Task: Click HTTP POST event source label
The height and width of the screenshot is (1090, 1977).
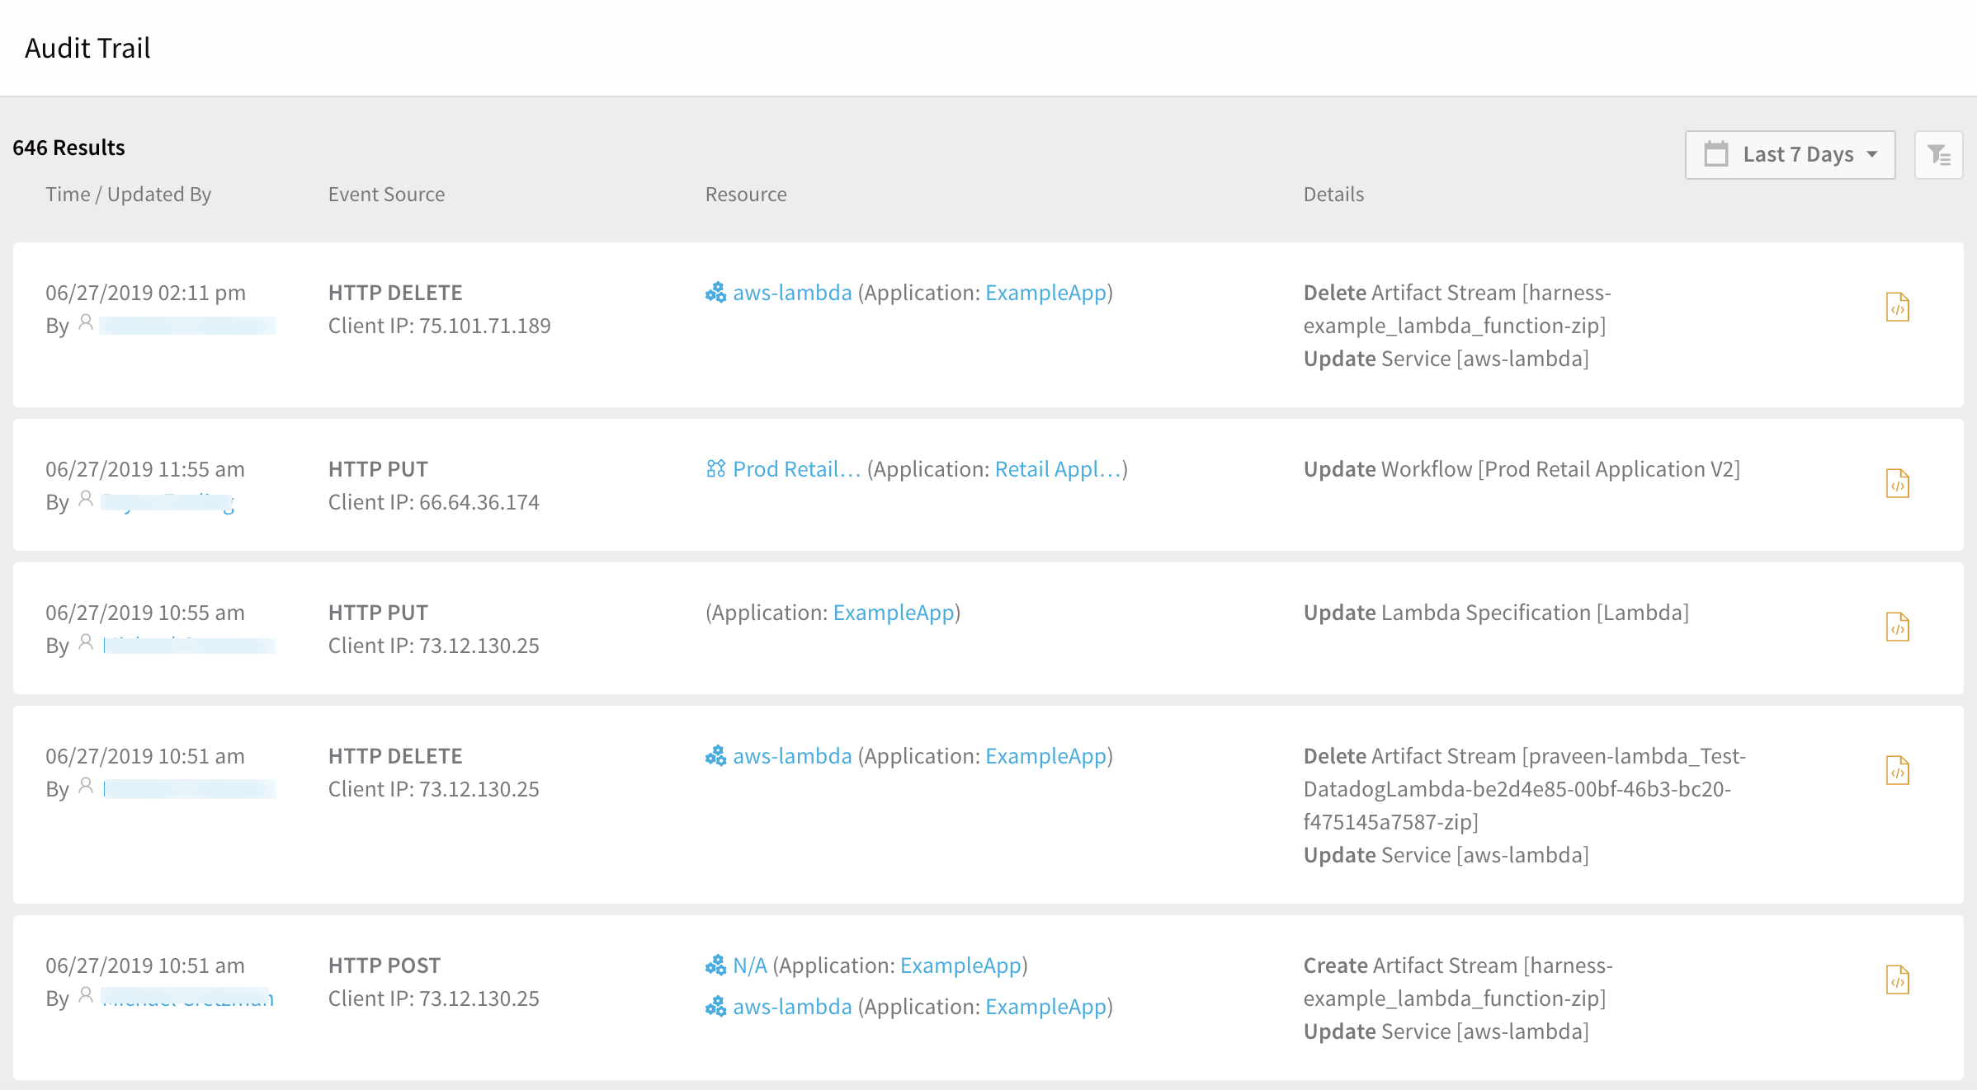Action: pyautogui.click(x=385, y=965)
